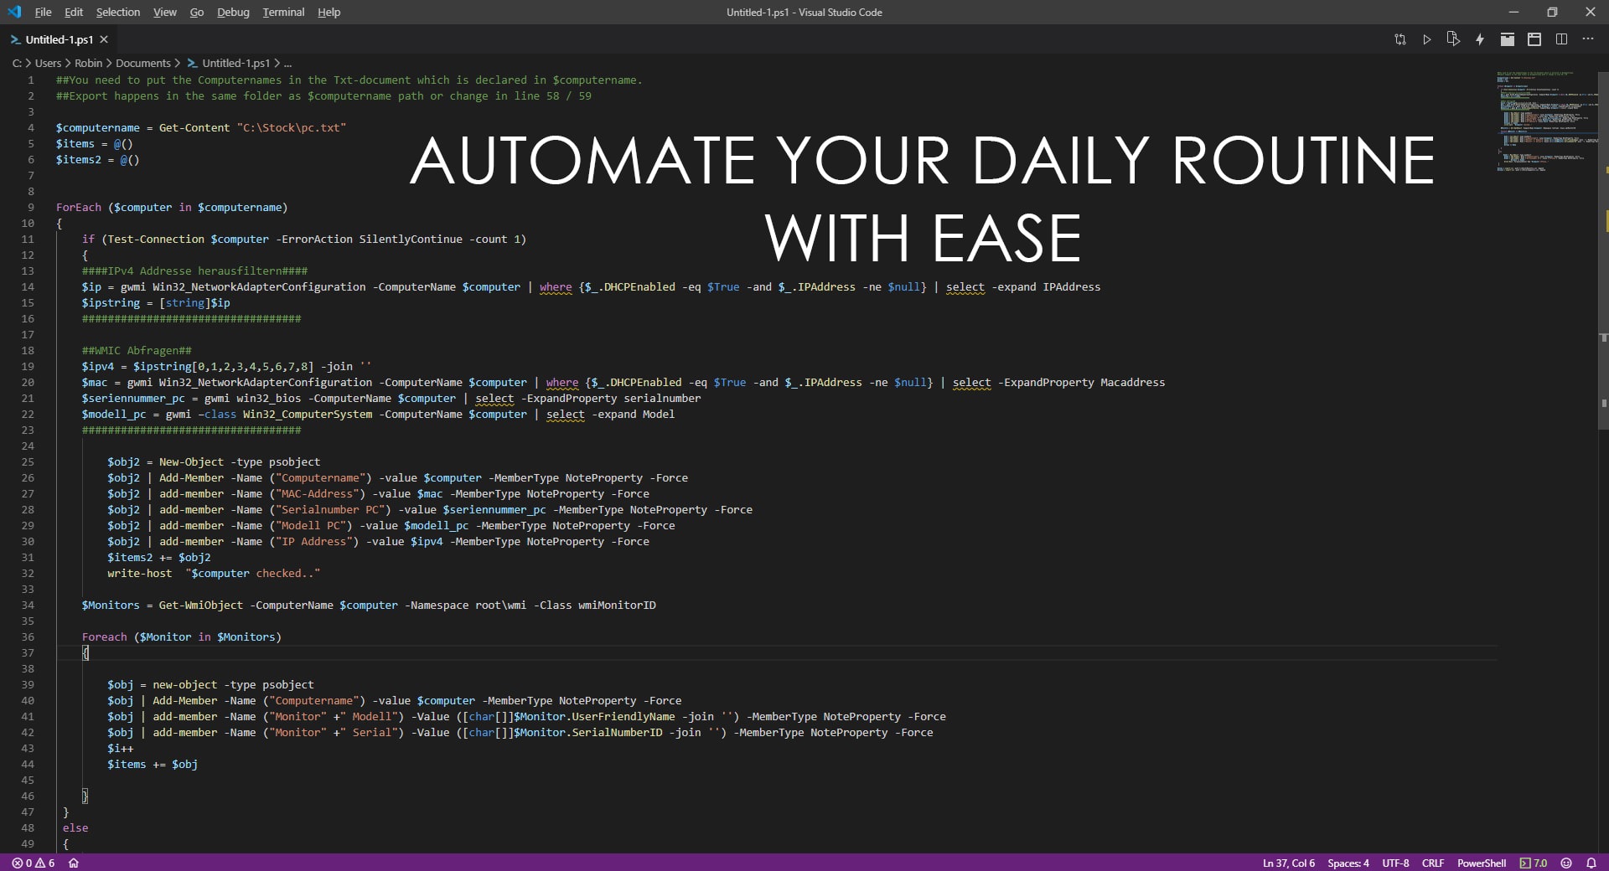This screenshot has width=1609, height=871.
Task: Open the File menu
Action: click(43, 12)
